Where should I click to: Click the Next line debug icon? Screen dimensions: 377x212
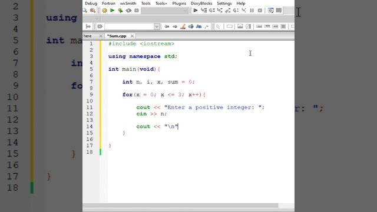212,11
